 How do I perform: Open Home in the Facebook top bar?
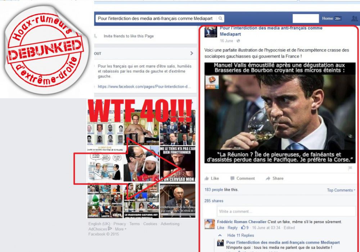pos(327,19)
